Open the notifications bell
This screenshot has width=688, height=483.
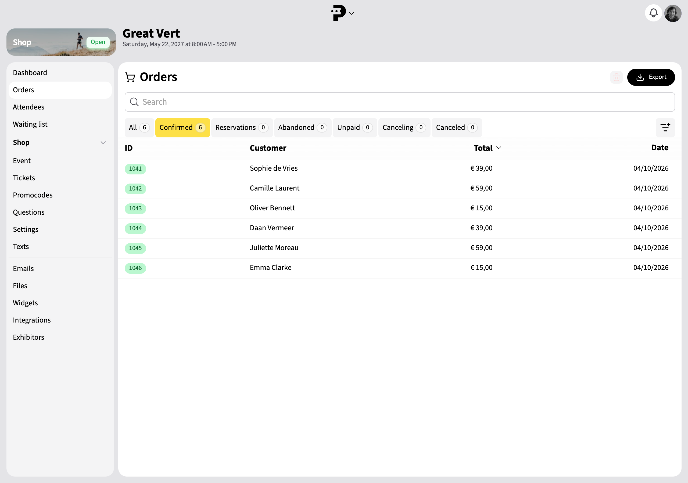coord(653,13)
